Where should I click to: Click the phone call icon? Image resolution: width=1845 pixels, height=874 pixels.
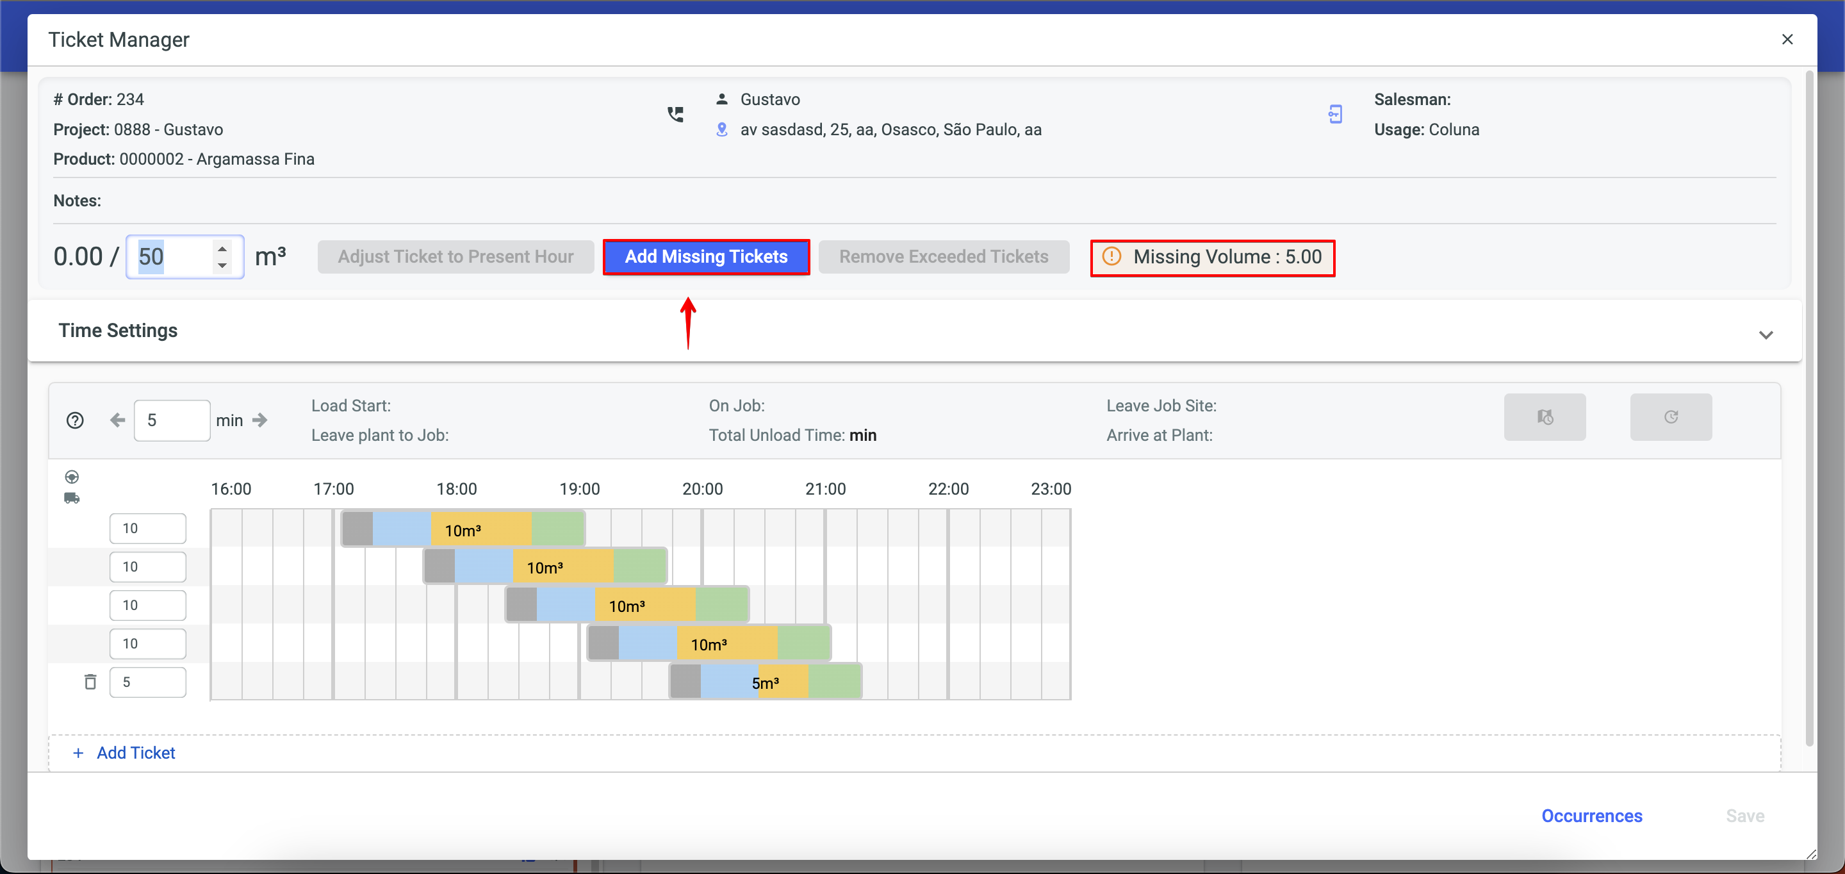(675, 115)
